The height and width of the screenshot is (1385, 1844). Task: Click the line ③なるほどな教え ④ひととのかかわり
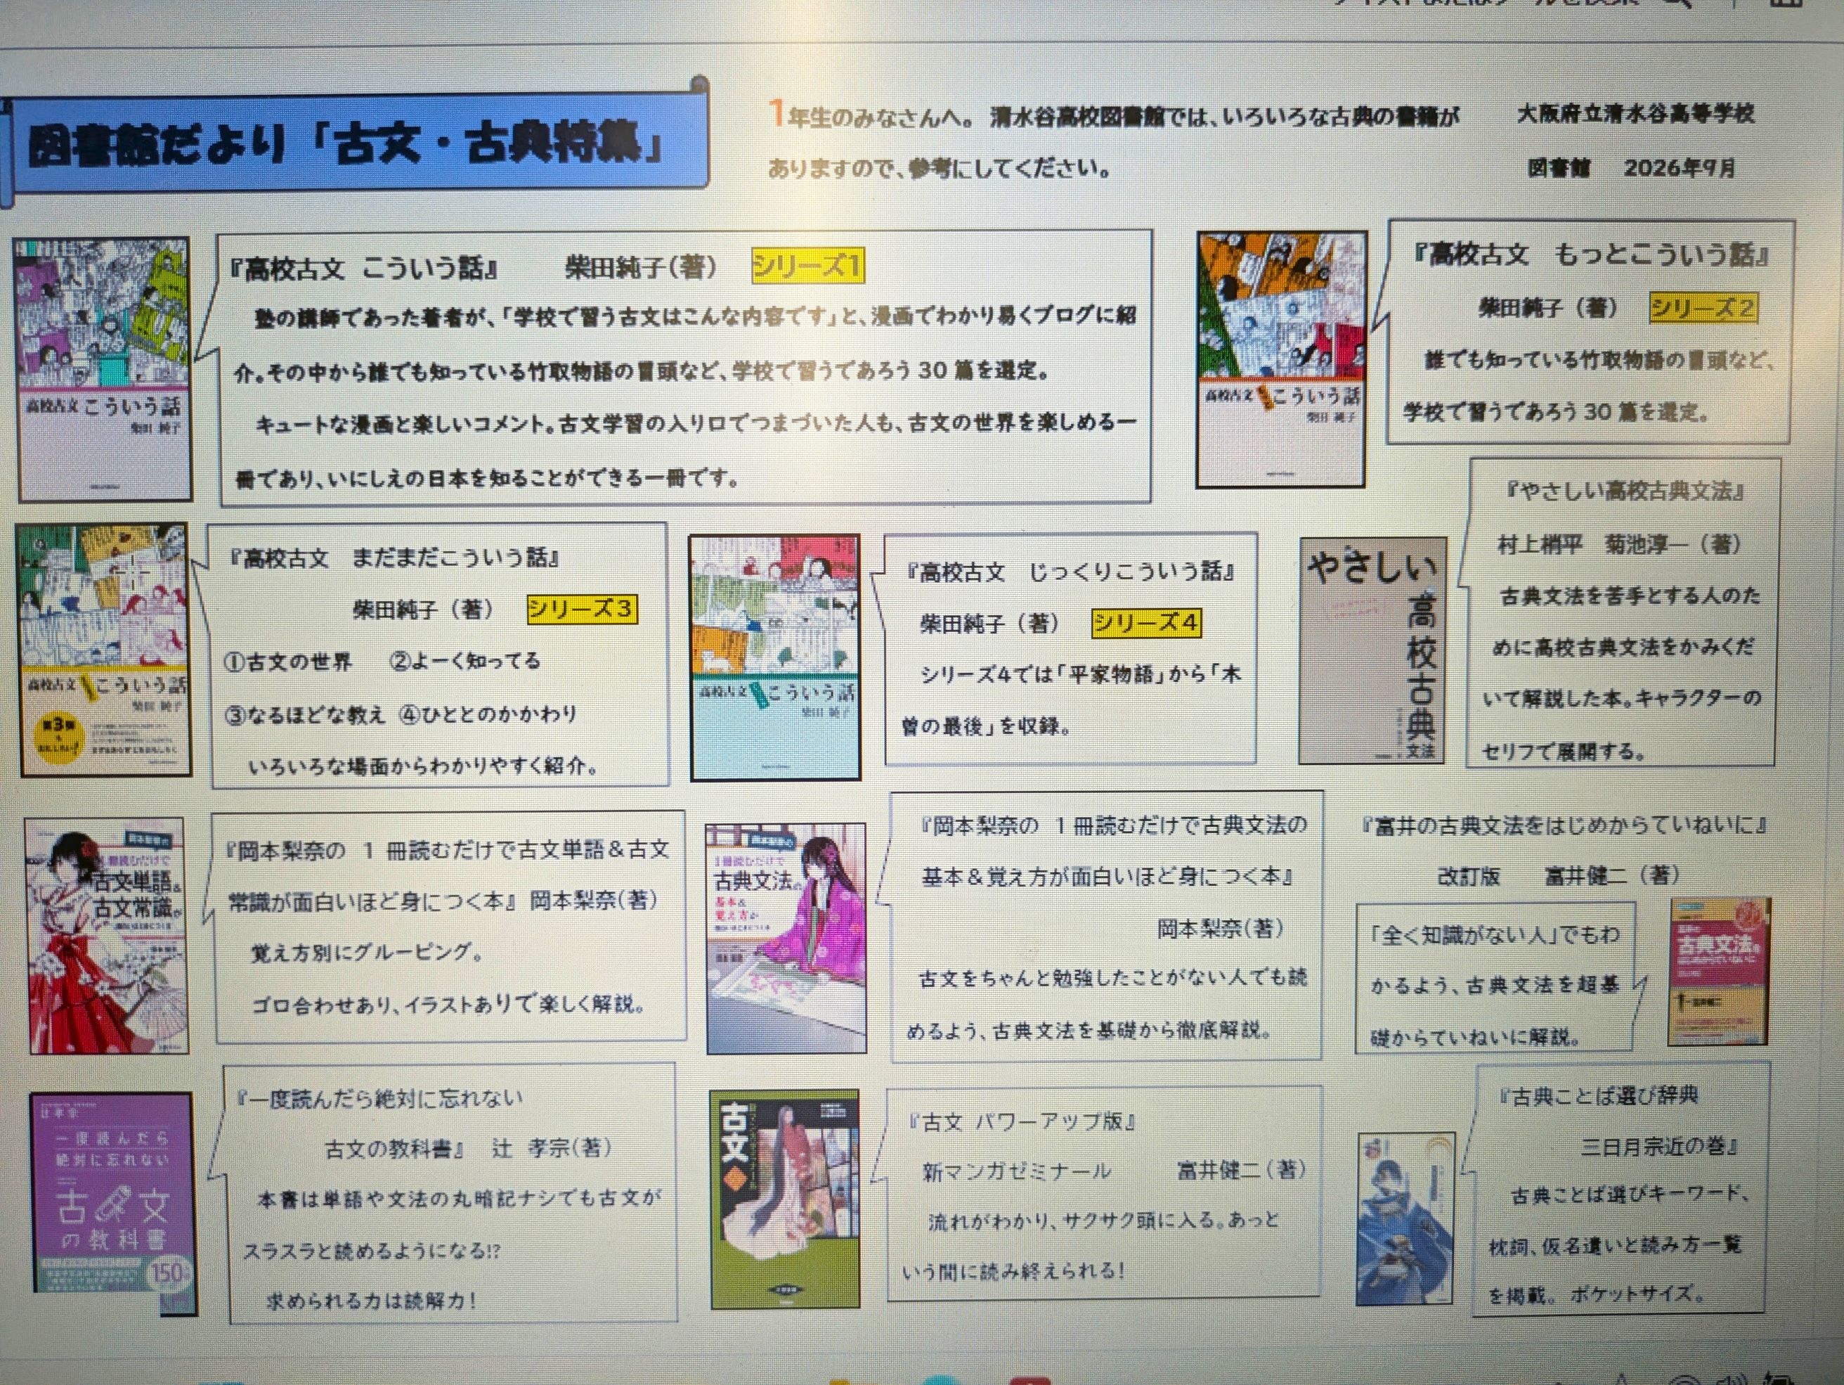(x=400, y=714)
